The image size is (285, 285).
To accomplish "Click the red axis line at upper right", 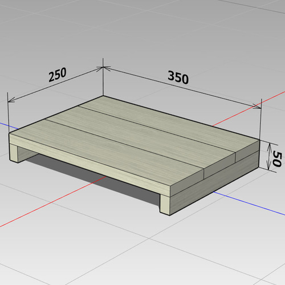I will pyautogui.click(x=249, y=109).
